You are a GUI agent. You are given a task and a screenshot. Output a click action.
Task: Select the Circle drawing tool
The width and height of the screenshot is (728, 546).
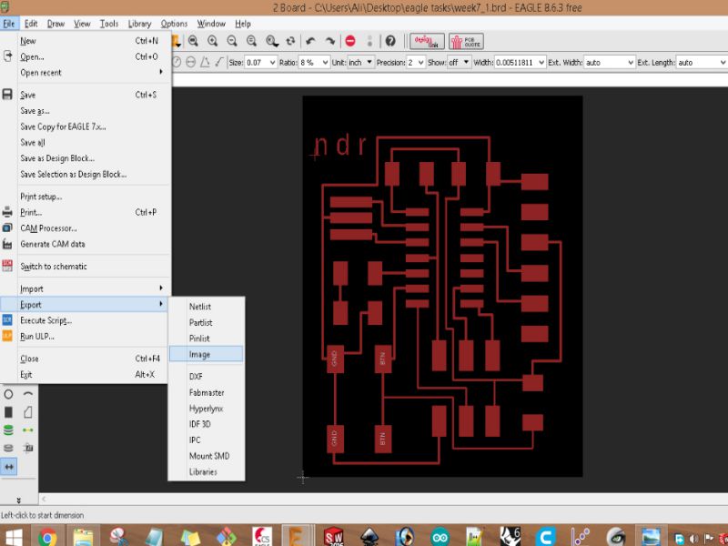9,395
